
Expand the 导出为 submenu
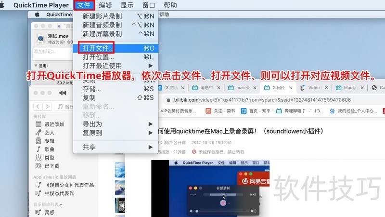tap(115, 124)
